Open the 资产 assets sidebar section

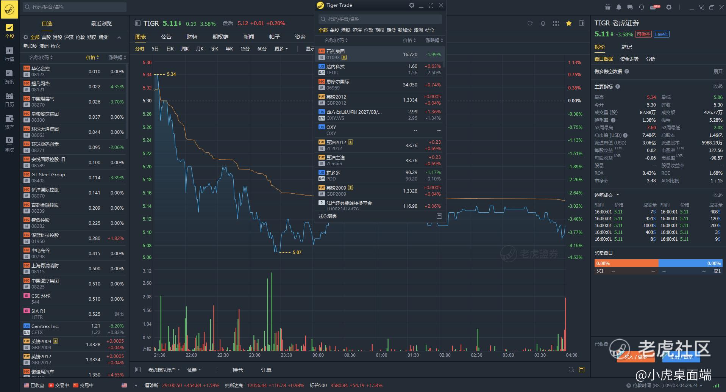(9, 122)
